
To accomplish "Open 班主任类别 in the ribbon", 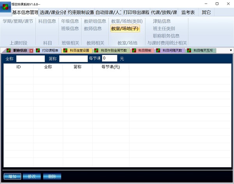I will point(164,28).
